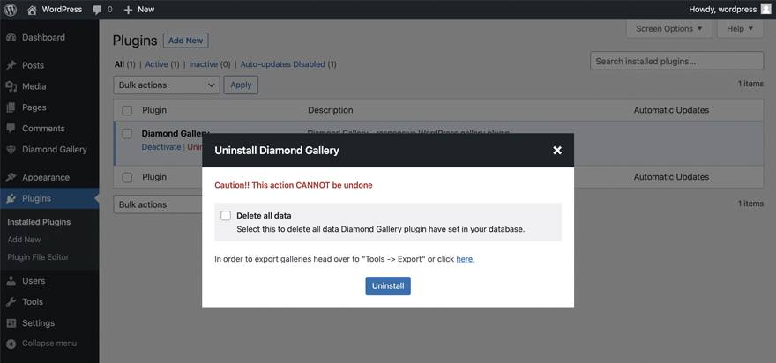
Task: Open the bottom Bulk actions dropdown
Action: [157, 204]
